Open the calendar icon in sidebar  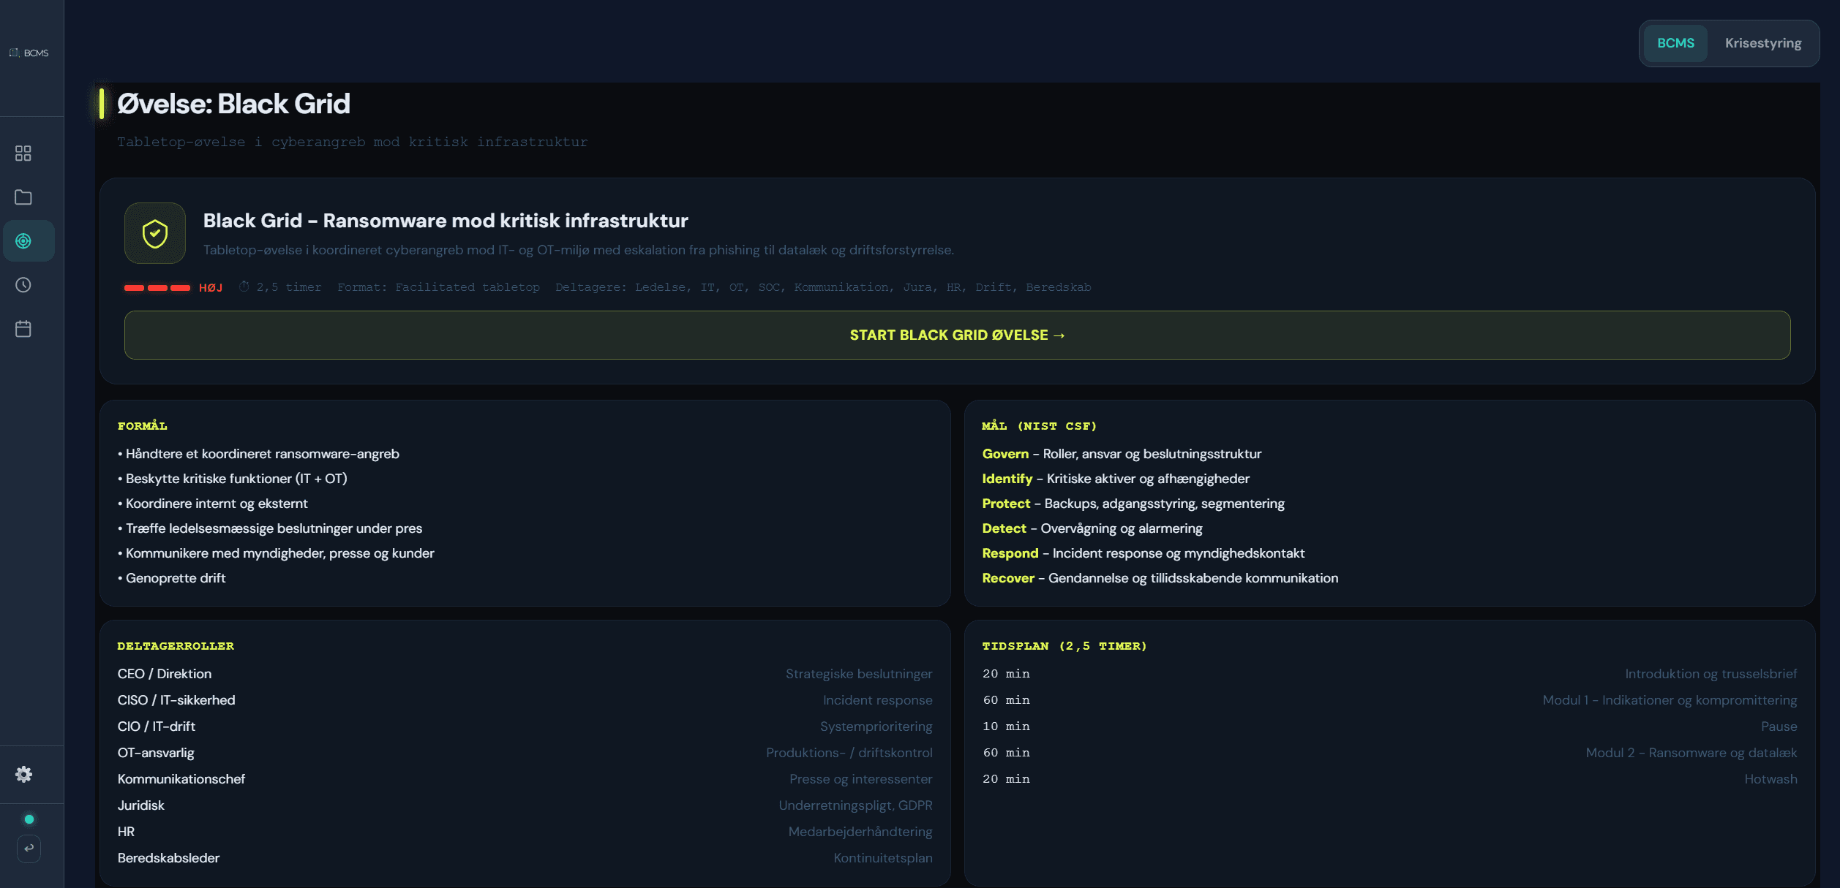(23, 329)
